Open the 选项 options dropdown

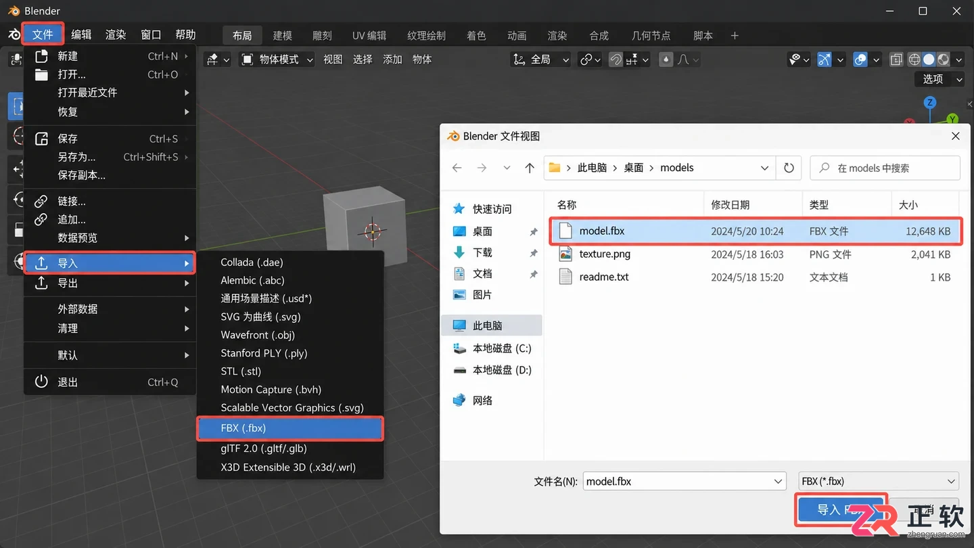(940, 79)
